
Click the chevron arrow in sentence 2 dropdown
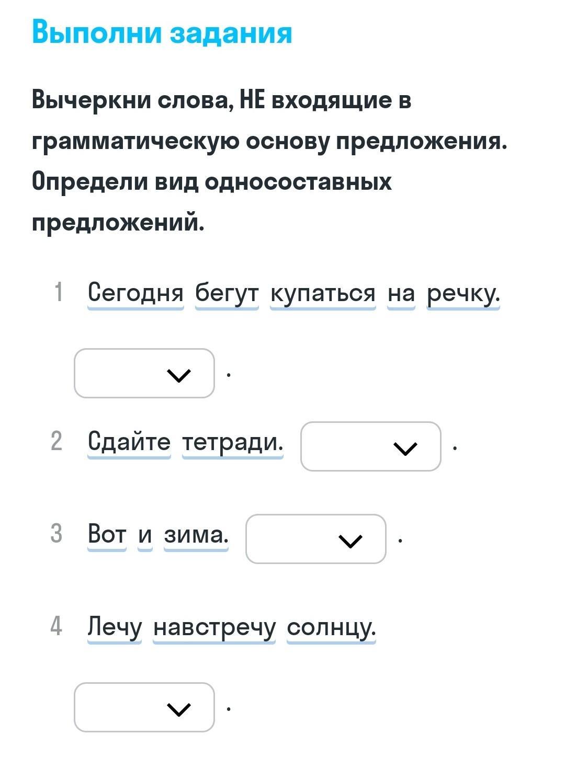(405, 448)
